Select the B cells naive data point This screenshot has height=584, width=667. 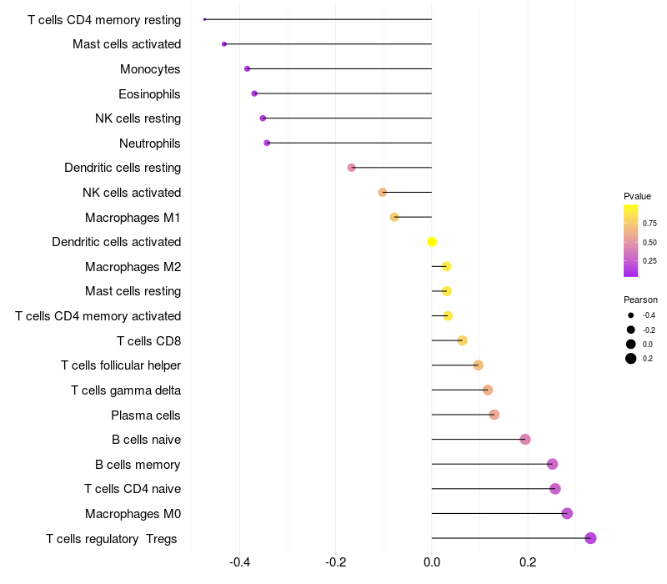[525, 440]
